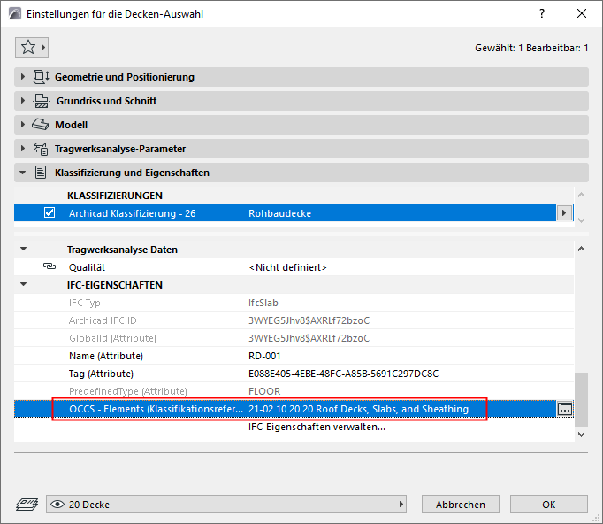Close the Einstellungen dialog

click(582, 13)
